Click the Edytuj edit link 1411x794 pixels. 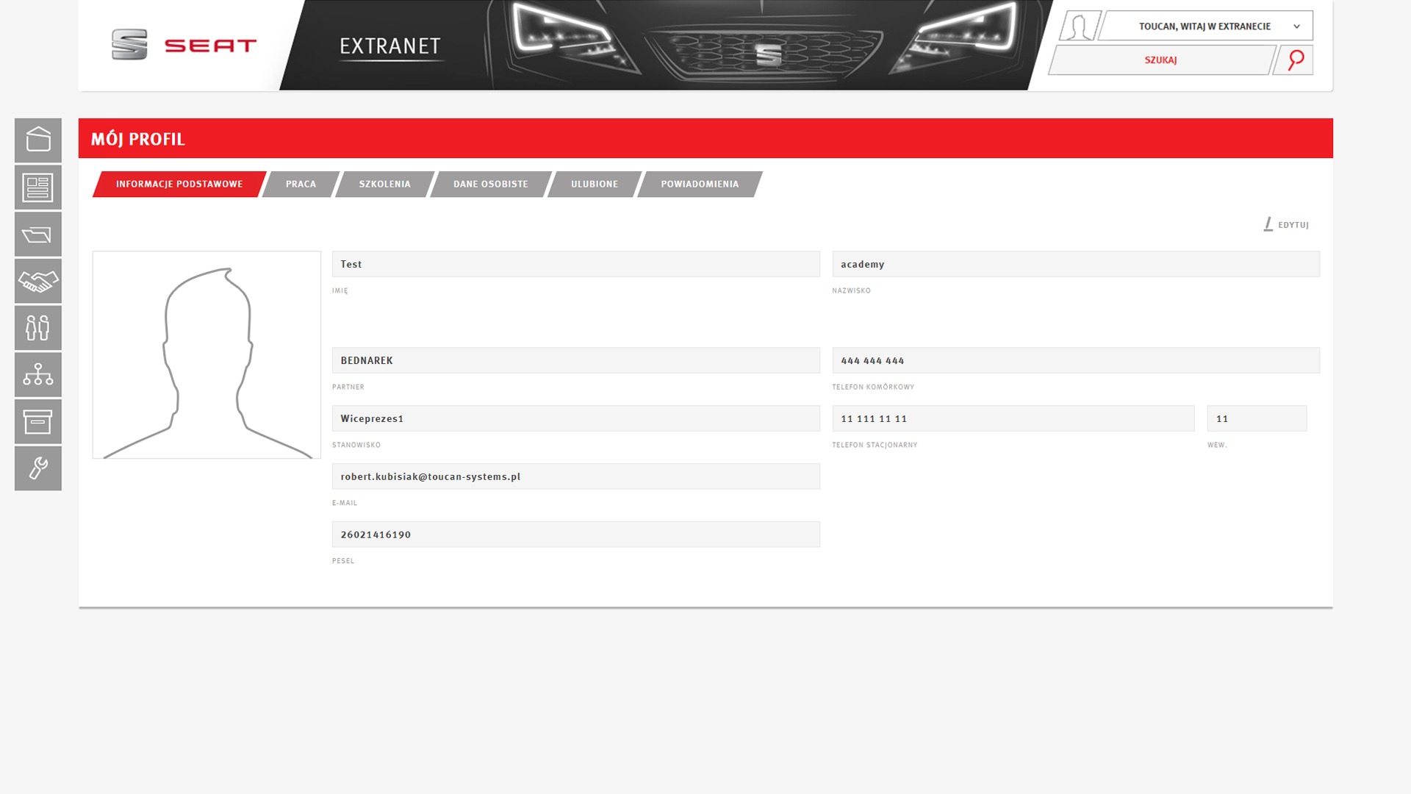1287,225
